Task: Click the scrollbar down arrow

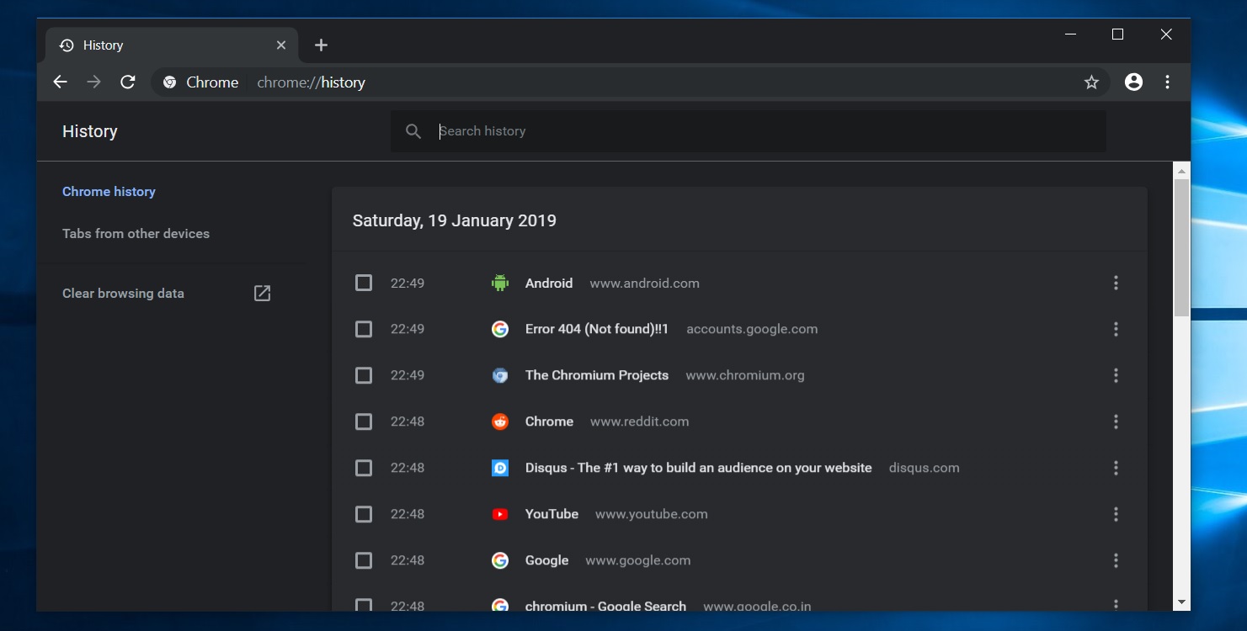Action: (x=1182, y=602)
